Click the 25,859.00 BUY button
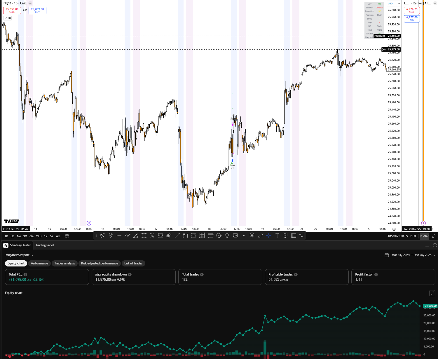The width and height of the screenshot is (438, 359). pyautogui.click(x=37, y=11)
